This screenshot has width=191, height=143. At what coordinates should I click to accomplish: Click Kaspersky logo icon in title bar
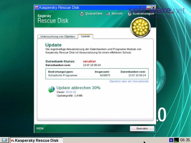pyautogui.click(x=37, y=7)
